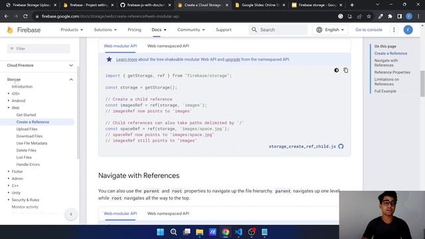Collapse the left sidebar arrow button
Screen dimensions: 425x239
[71, 214]
